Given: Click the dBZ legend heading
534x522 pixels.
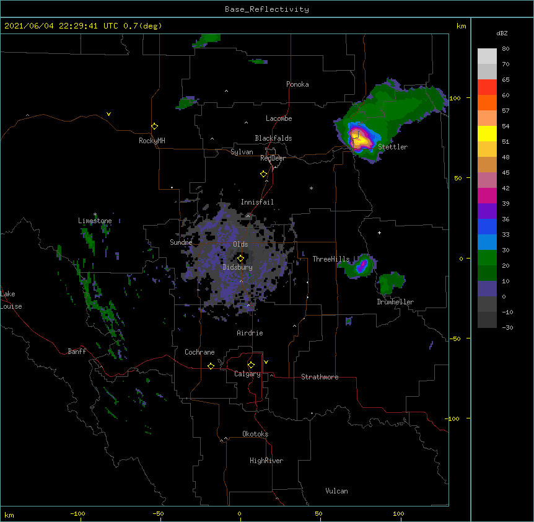Looking at the screenshot, I should click(502, 33).
